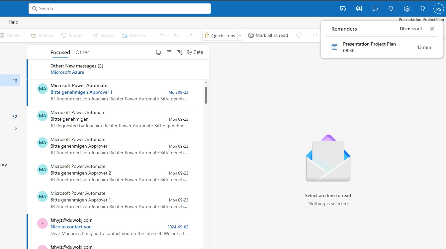Open the Filter icon in message list
The image size is (446, 249).
[169, 52]
